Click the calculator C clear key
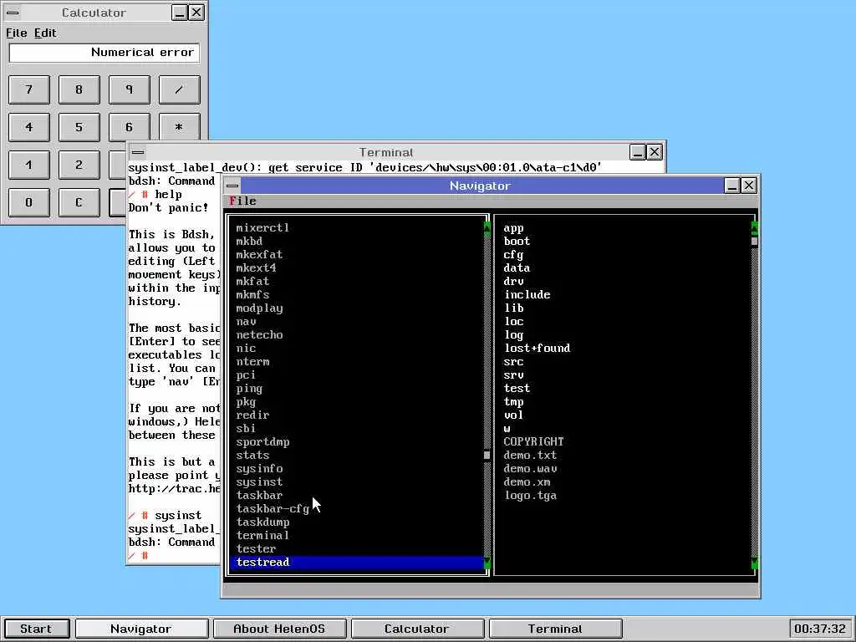The image size is (856, 642). 79,202
